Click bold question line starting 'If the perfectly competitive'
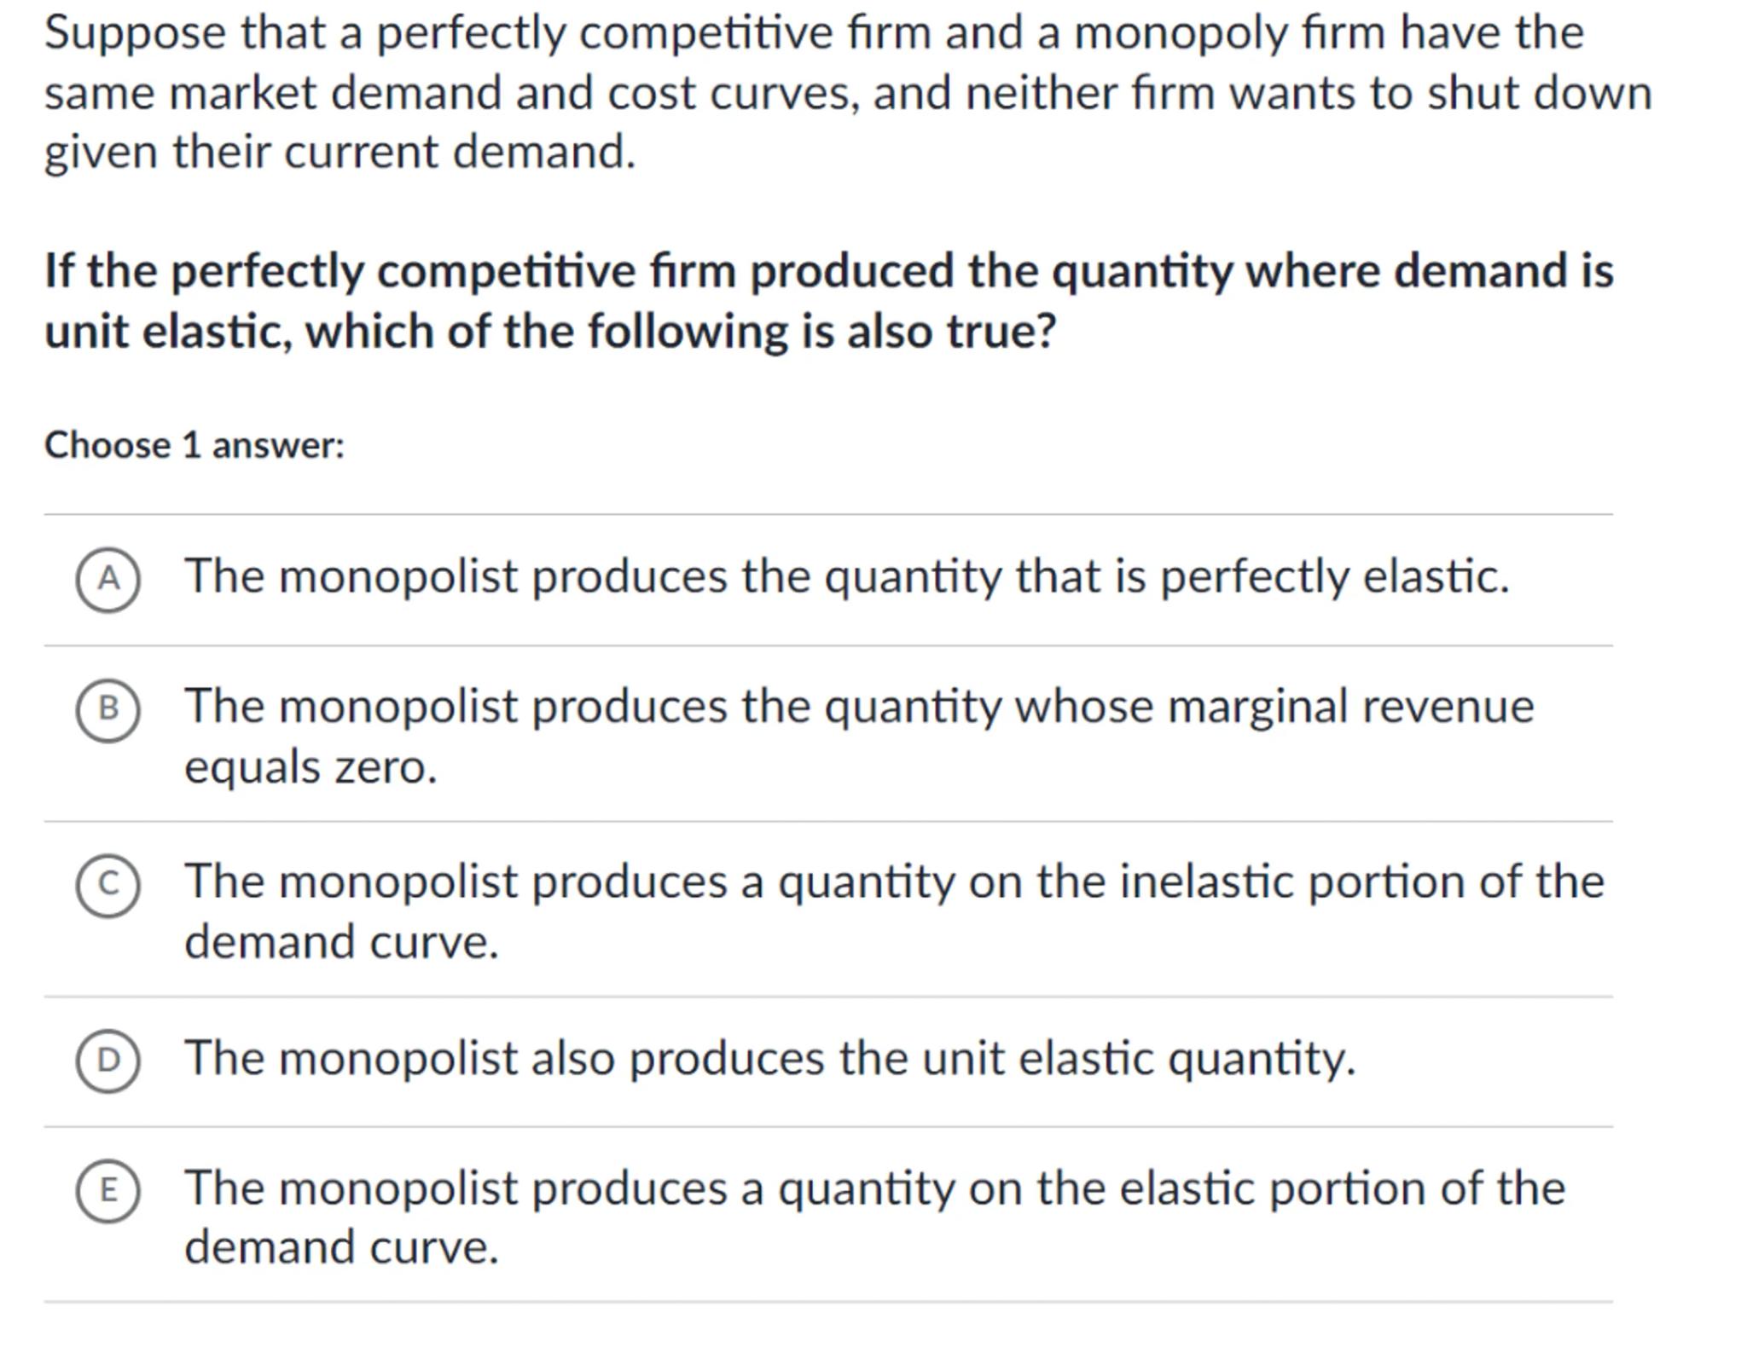Screen dimensions: 1747x1347 point(827,272)
